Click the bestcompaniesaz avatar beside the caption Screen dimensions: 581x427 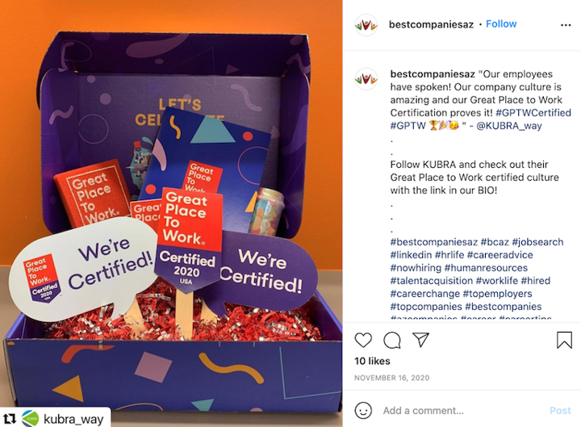(366, 79)
